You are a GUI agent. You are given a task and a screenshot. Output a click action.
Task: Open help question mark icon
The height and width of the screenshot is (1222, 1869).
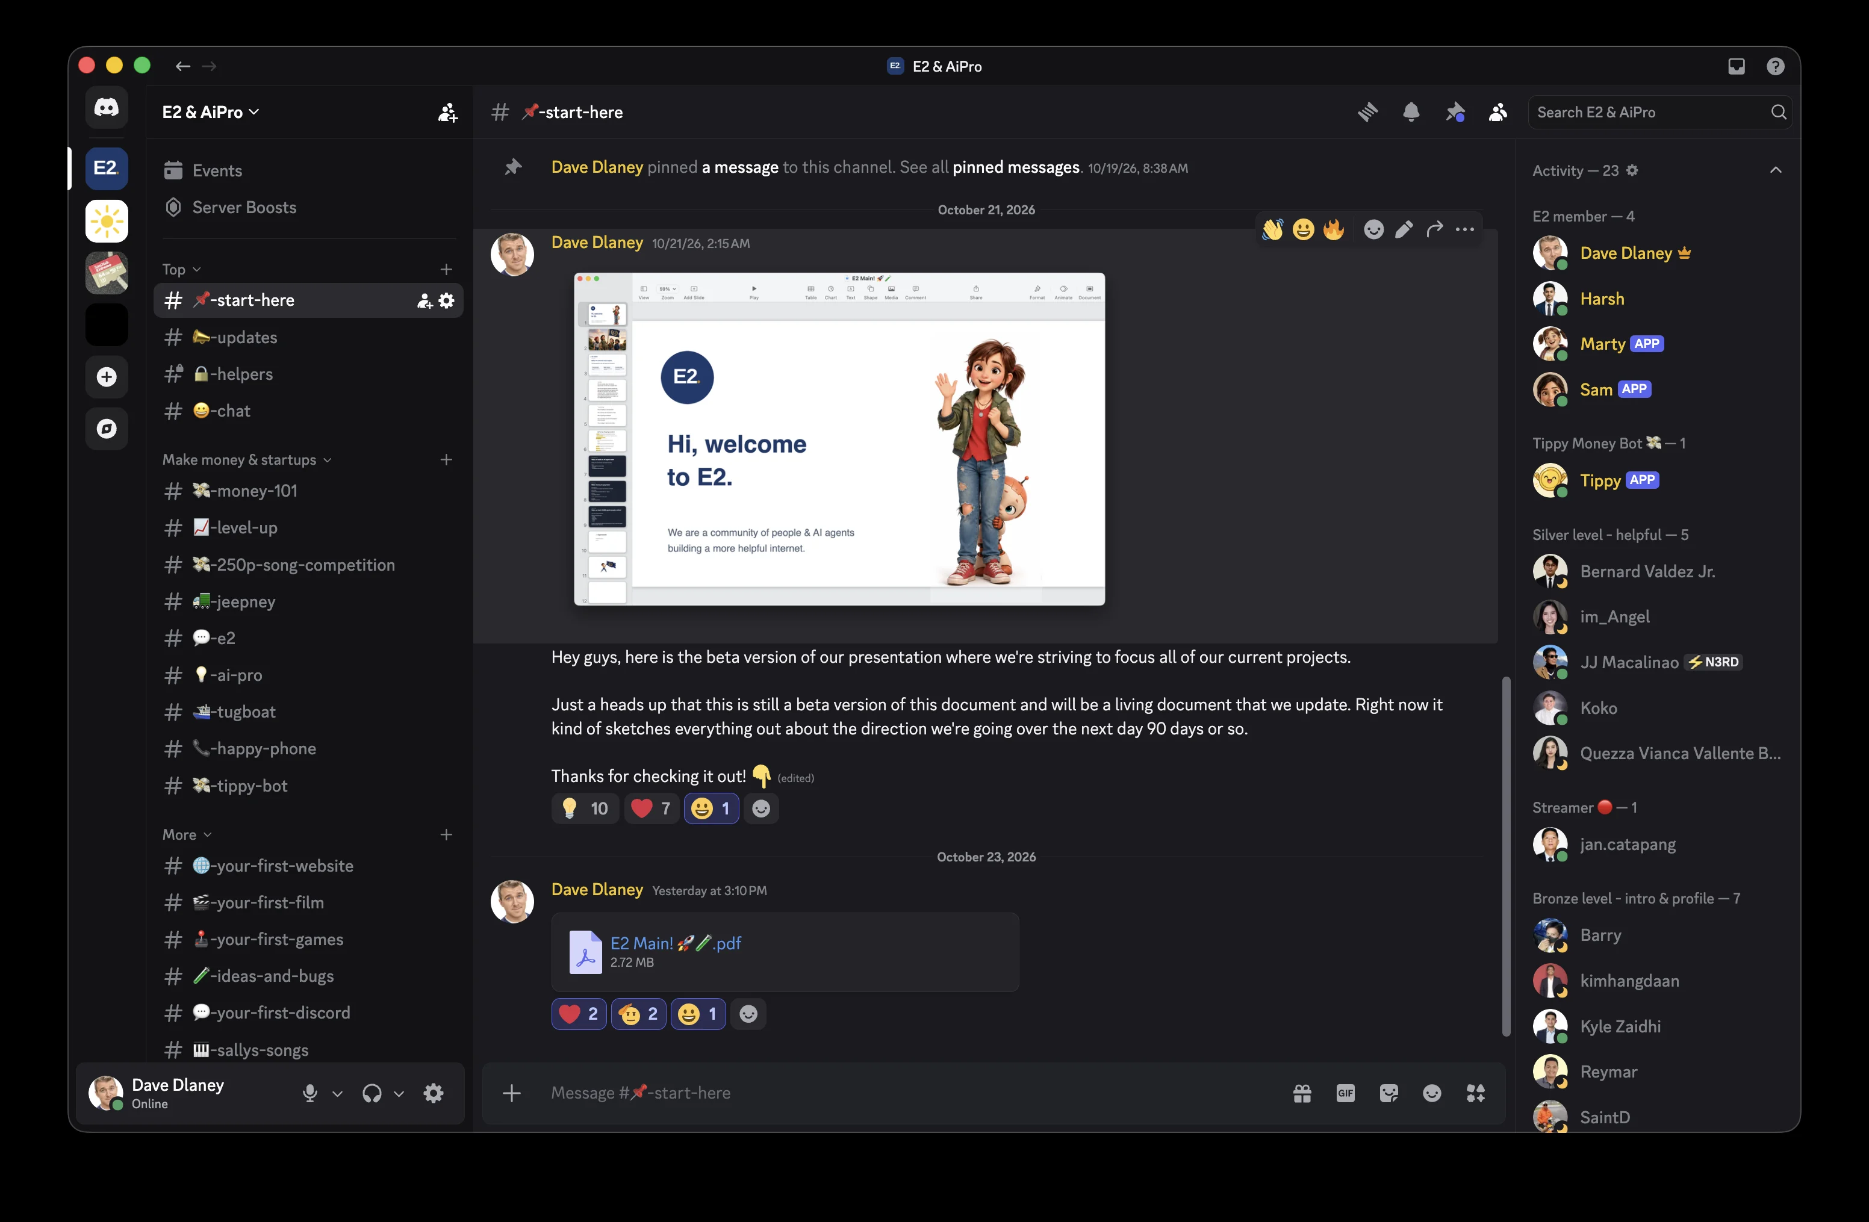(x=1774, y=67)
